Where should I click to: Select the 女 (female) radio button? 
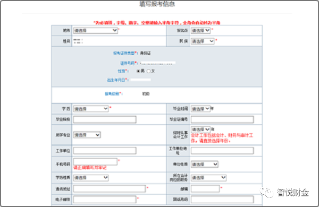149,71
